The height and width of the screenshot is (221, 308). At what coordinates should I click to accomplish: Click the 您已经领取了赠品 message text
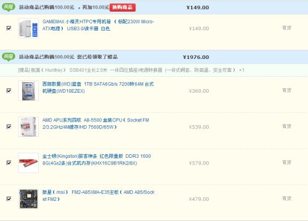pyautogui.click(x=97, y=57)
